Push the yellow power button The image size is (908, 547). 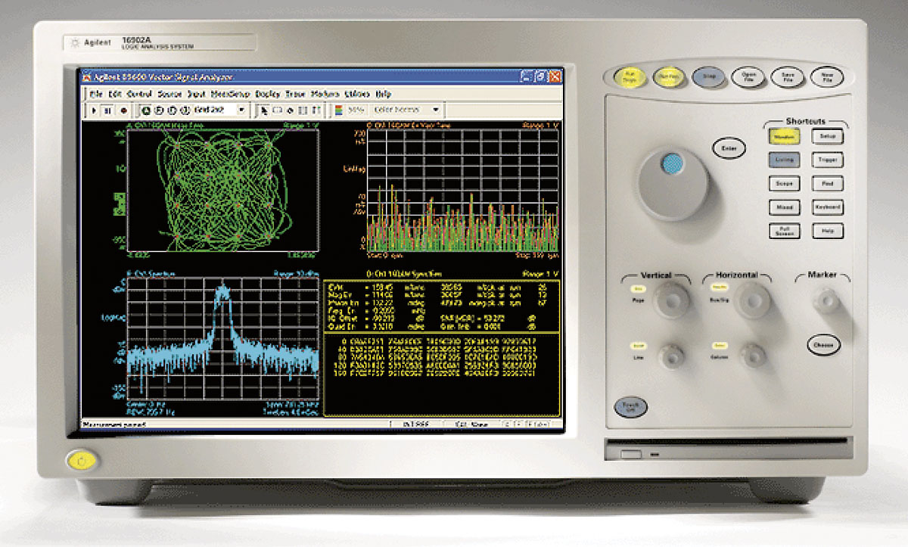pos(81,461)
